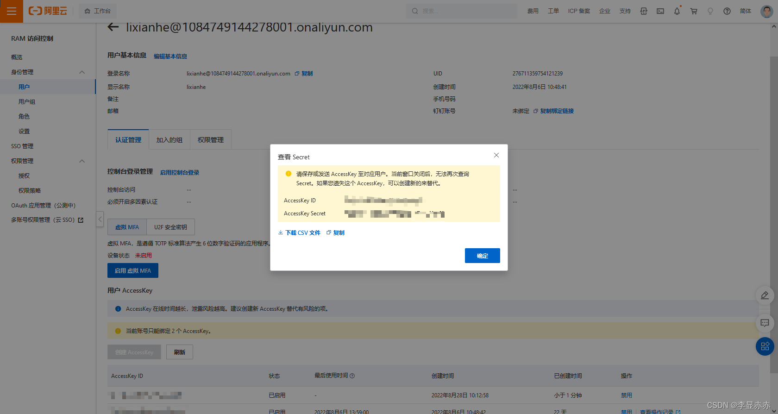Open 概览 in the sidebar
The width and height of the screenshot is (778, 414).
[17, 57]
